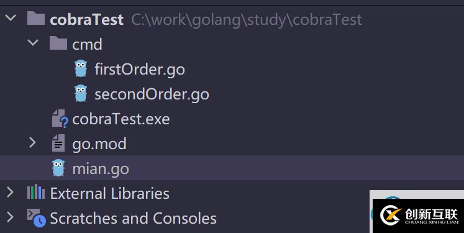Click the cobraTest project folder icon

36,19
